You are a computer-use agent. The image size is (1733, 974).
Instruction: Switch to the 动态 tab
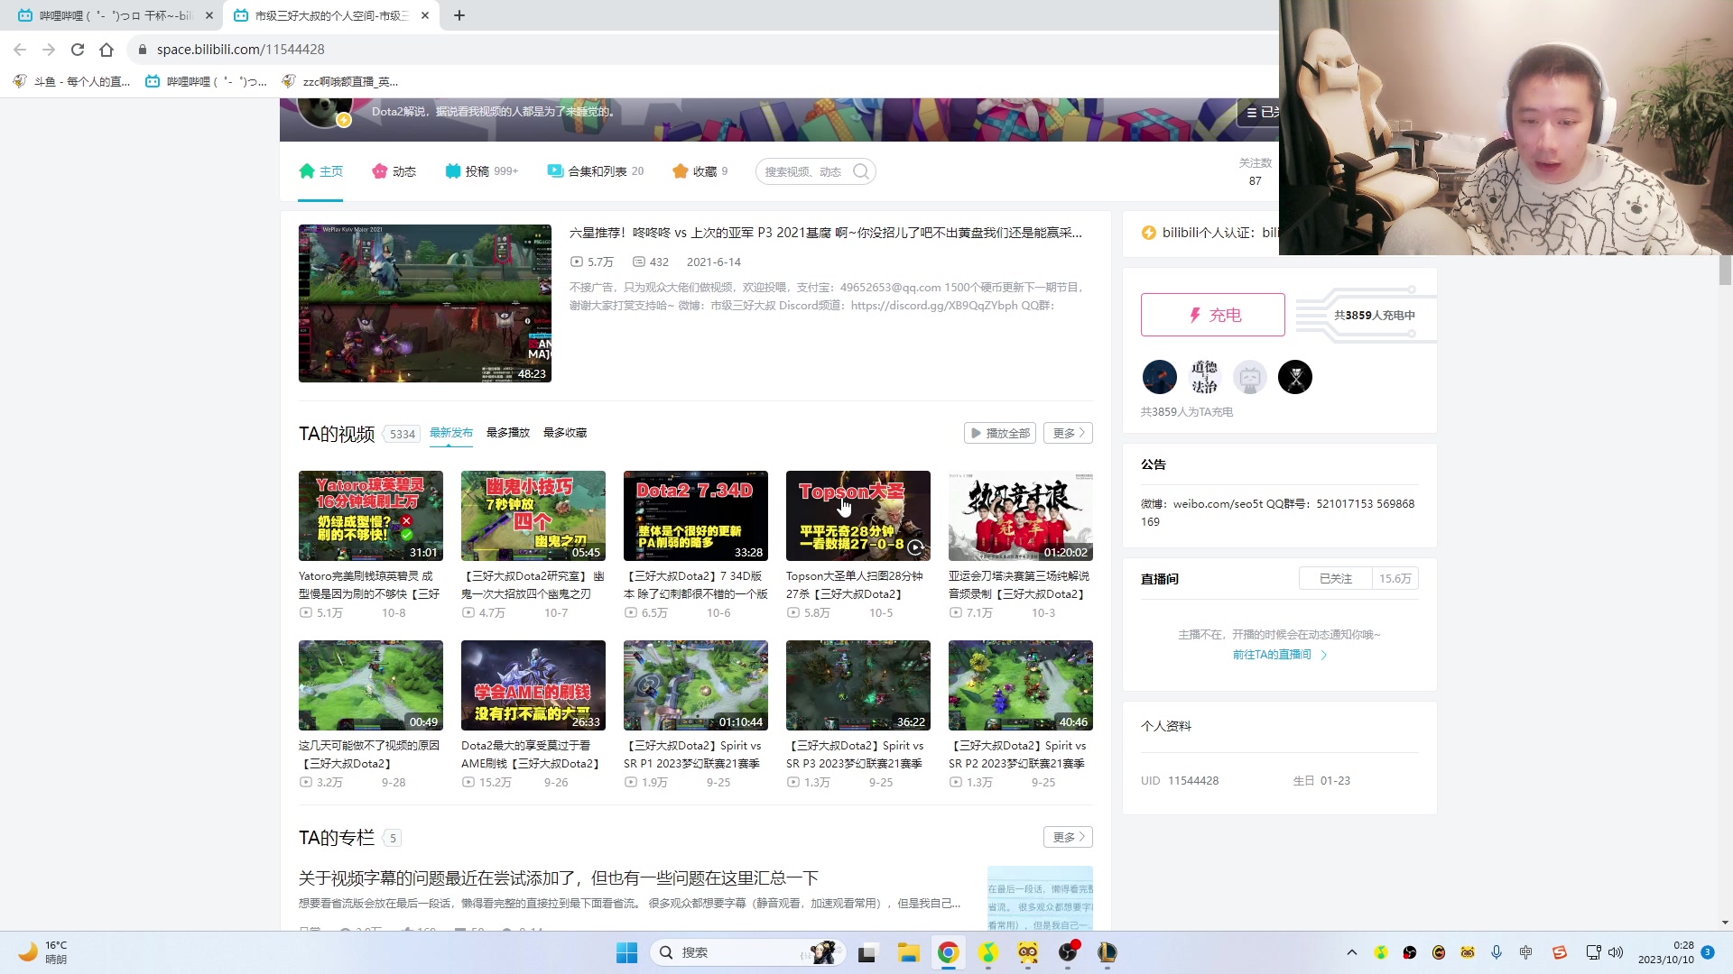coord(394,171)
